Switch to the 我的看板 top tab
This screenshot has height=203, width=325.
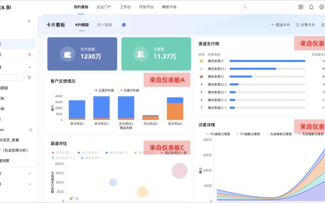[81, 7]
